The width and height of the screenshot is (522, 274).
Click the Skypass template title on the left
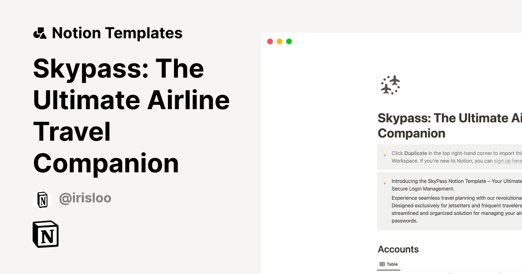(x=130, y=115)
